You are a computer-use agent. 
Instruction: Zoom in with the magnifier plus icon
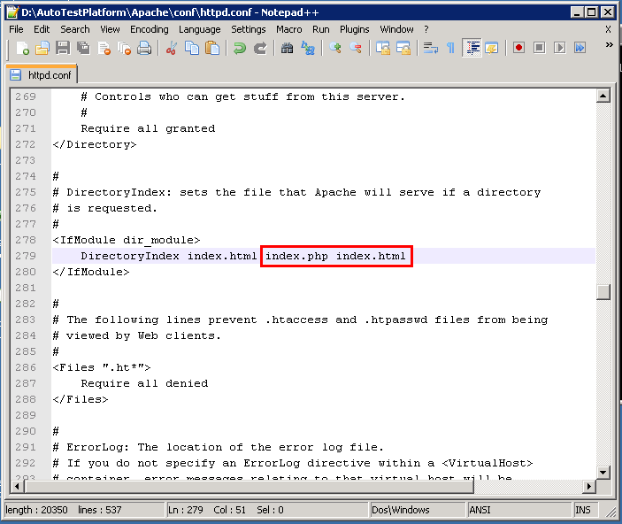[335, 48]
